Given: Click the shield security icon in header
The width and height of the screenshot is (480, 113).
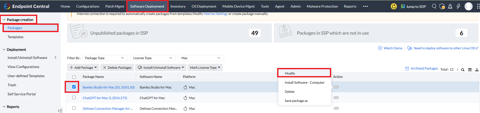Looking at the screenshot, I should [x=442, y=6].
